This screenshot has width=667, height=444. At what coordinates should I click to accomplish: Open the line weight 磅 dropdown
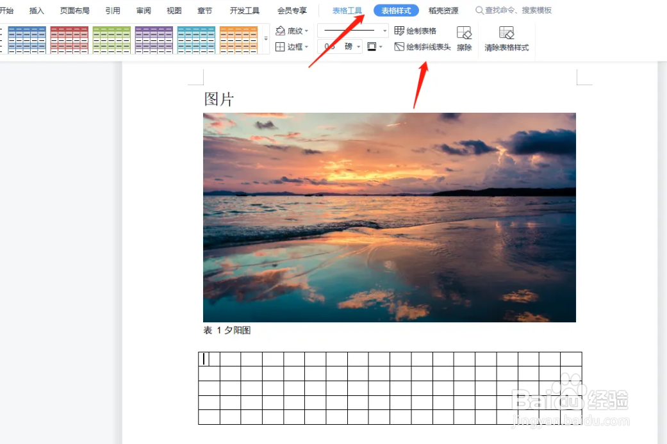(359, 46)
